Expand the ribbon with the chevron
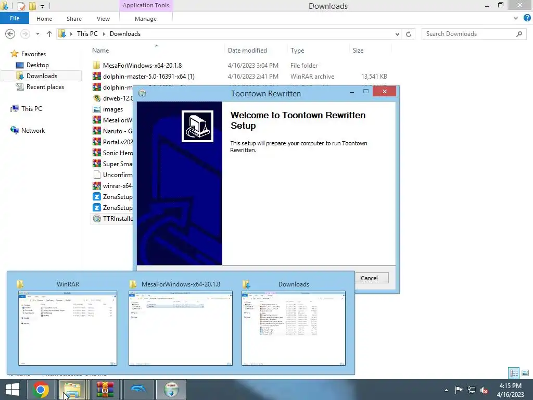This screenshot has width=533, height=400. [x=516, y=18]
